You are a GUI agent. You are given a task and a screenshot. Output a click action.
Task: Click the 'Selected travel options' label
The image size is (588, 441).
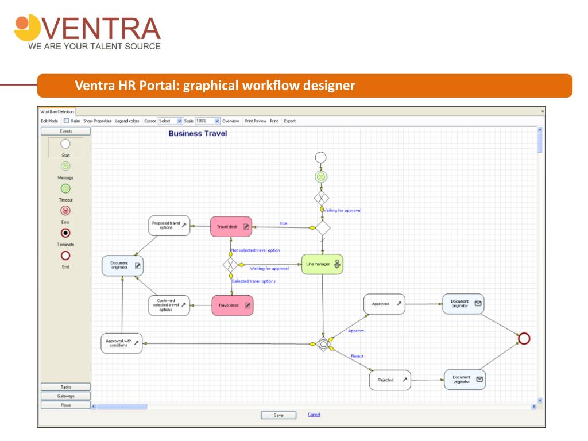click(x=253, y=281)
